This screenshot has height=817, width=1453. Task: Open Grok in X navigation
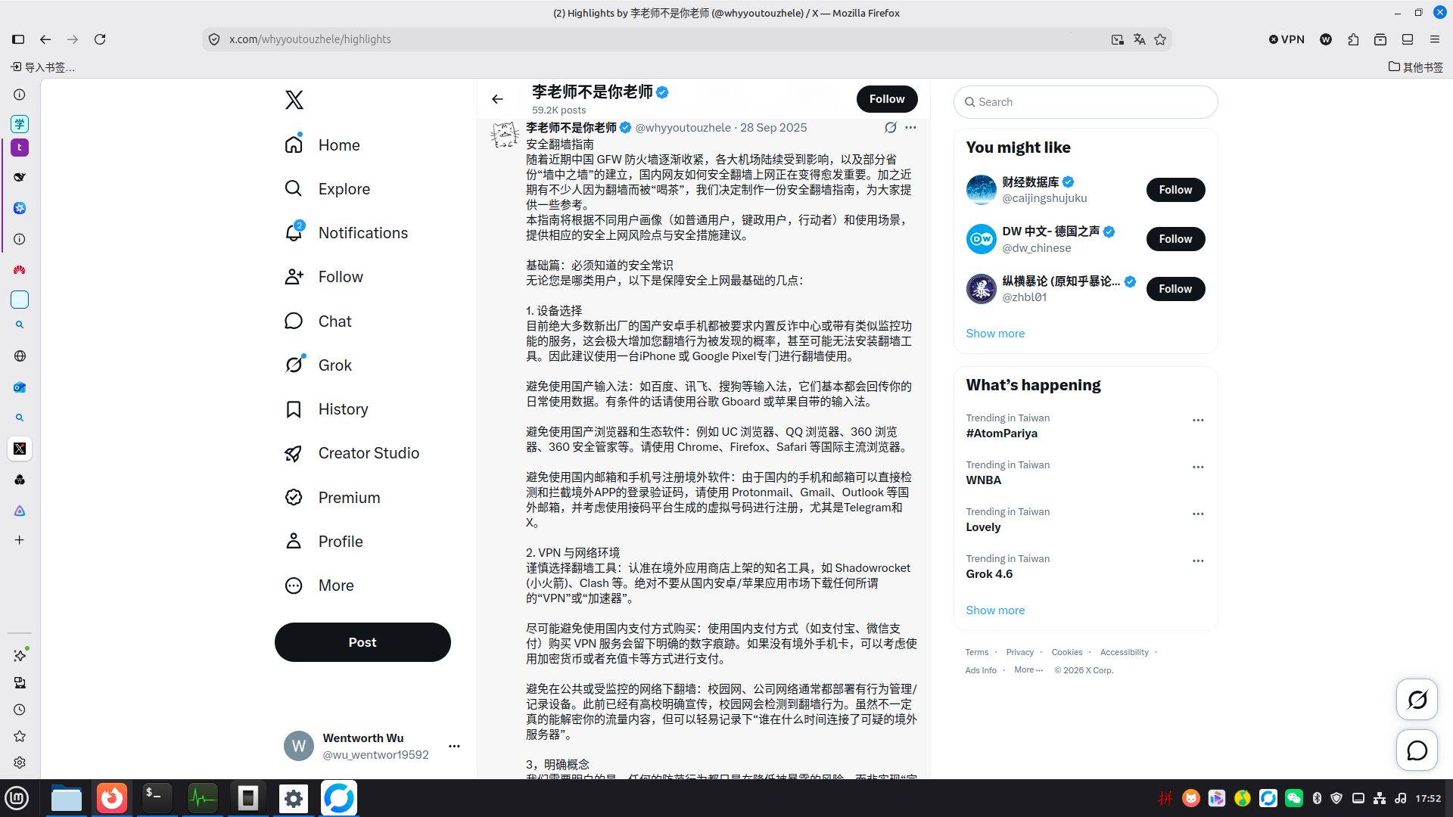click(318, 365)
